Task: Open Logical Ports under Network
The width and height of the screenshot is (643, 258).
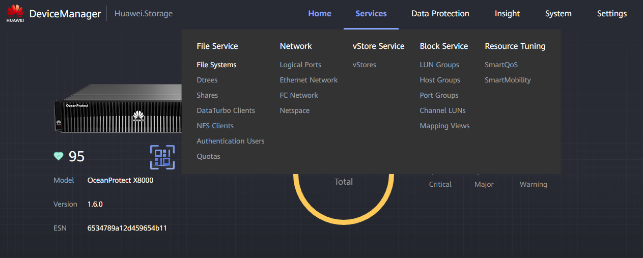Action: point(300,65)
